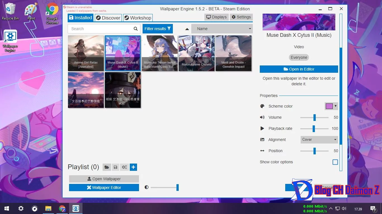The image size is (382, 214).
Task: Launch the Wallpaper Editor button
Action: 104,188
